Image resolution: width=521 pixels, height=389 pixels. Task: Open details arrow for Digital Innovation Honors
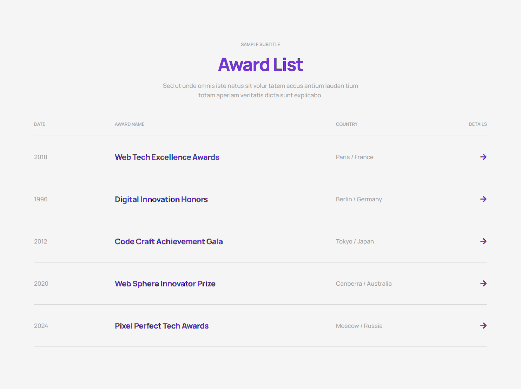(483, 199)
